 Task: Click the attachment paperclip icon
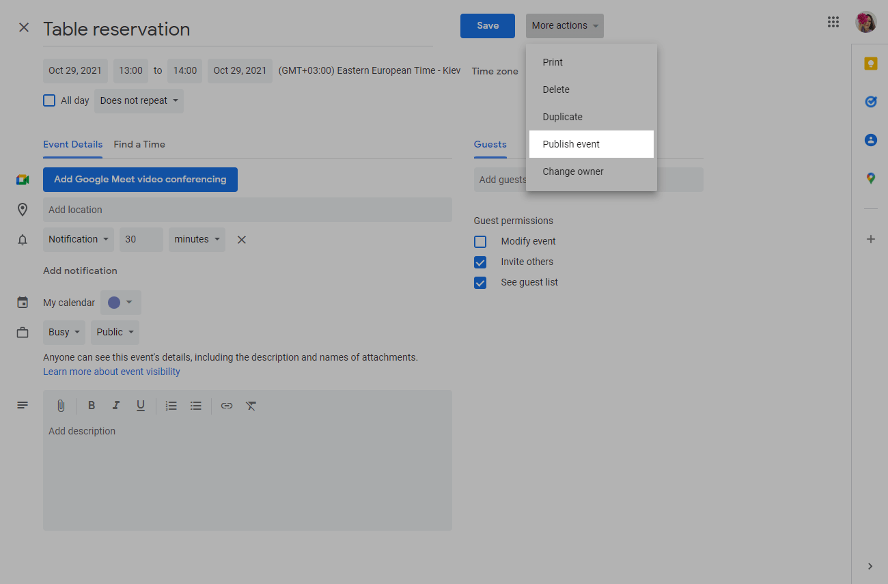[61, 406]
